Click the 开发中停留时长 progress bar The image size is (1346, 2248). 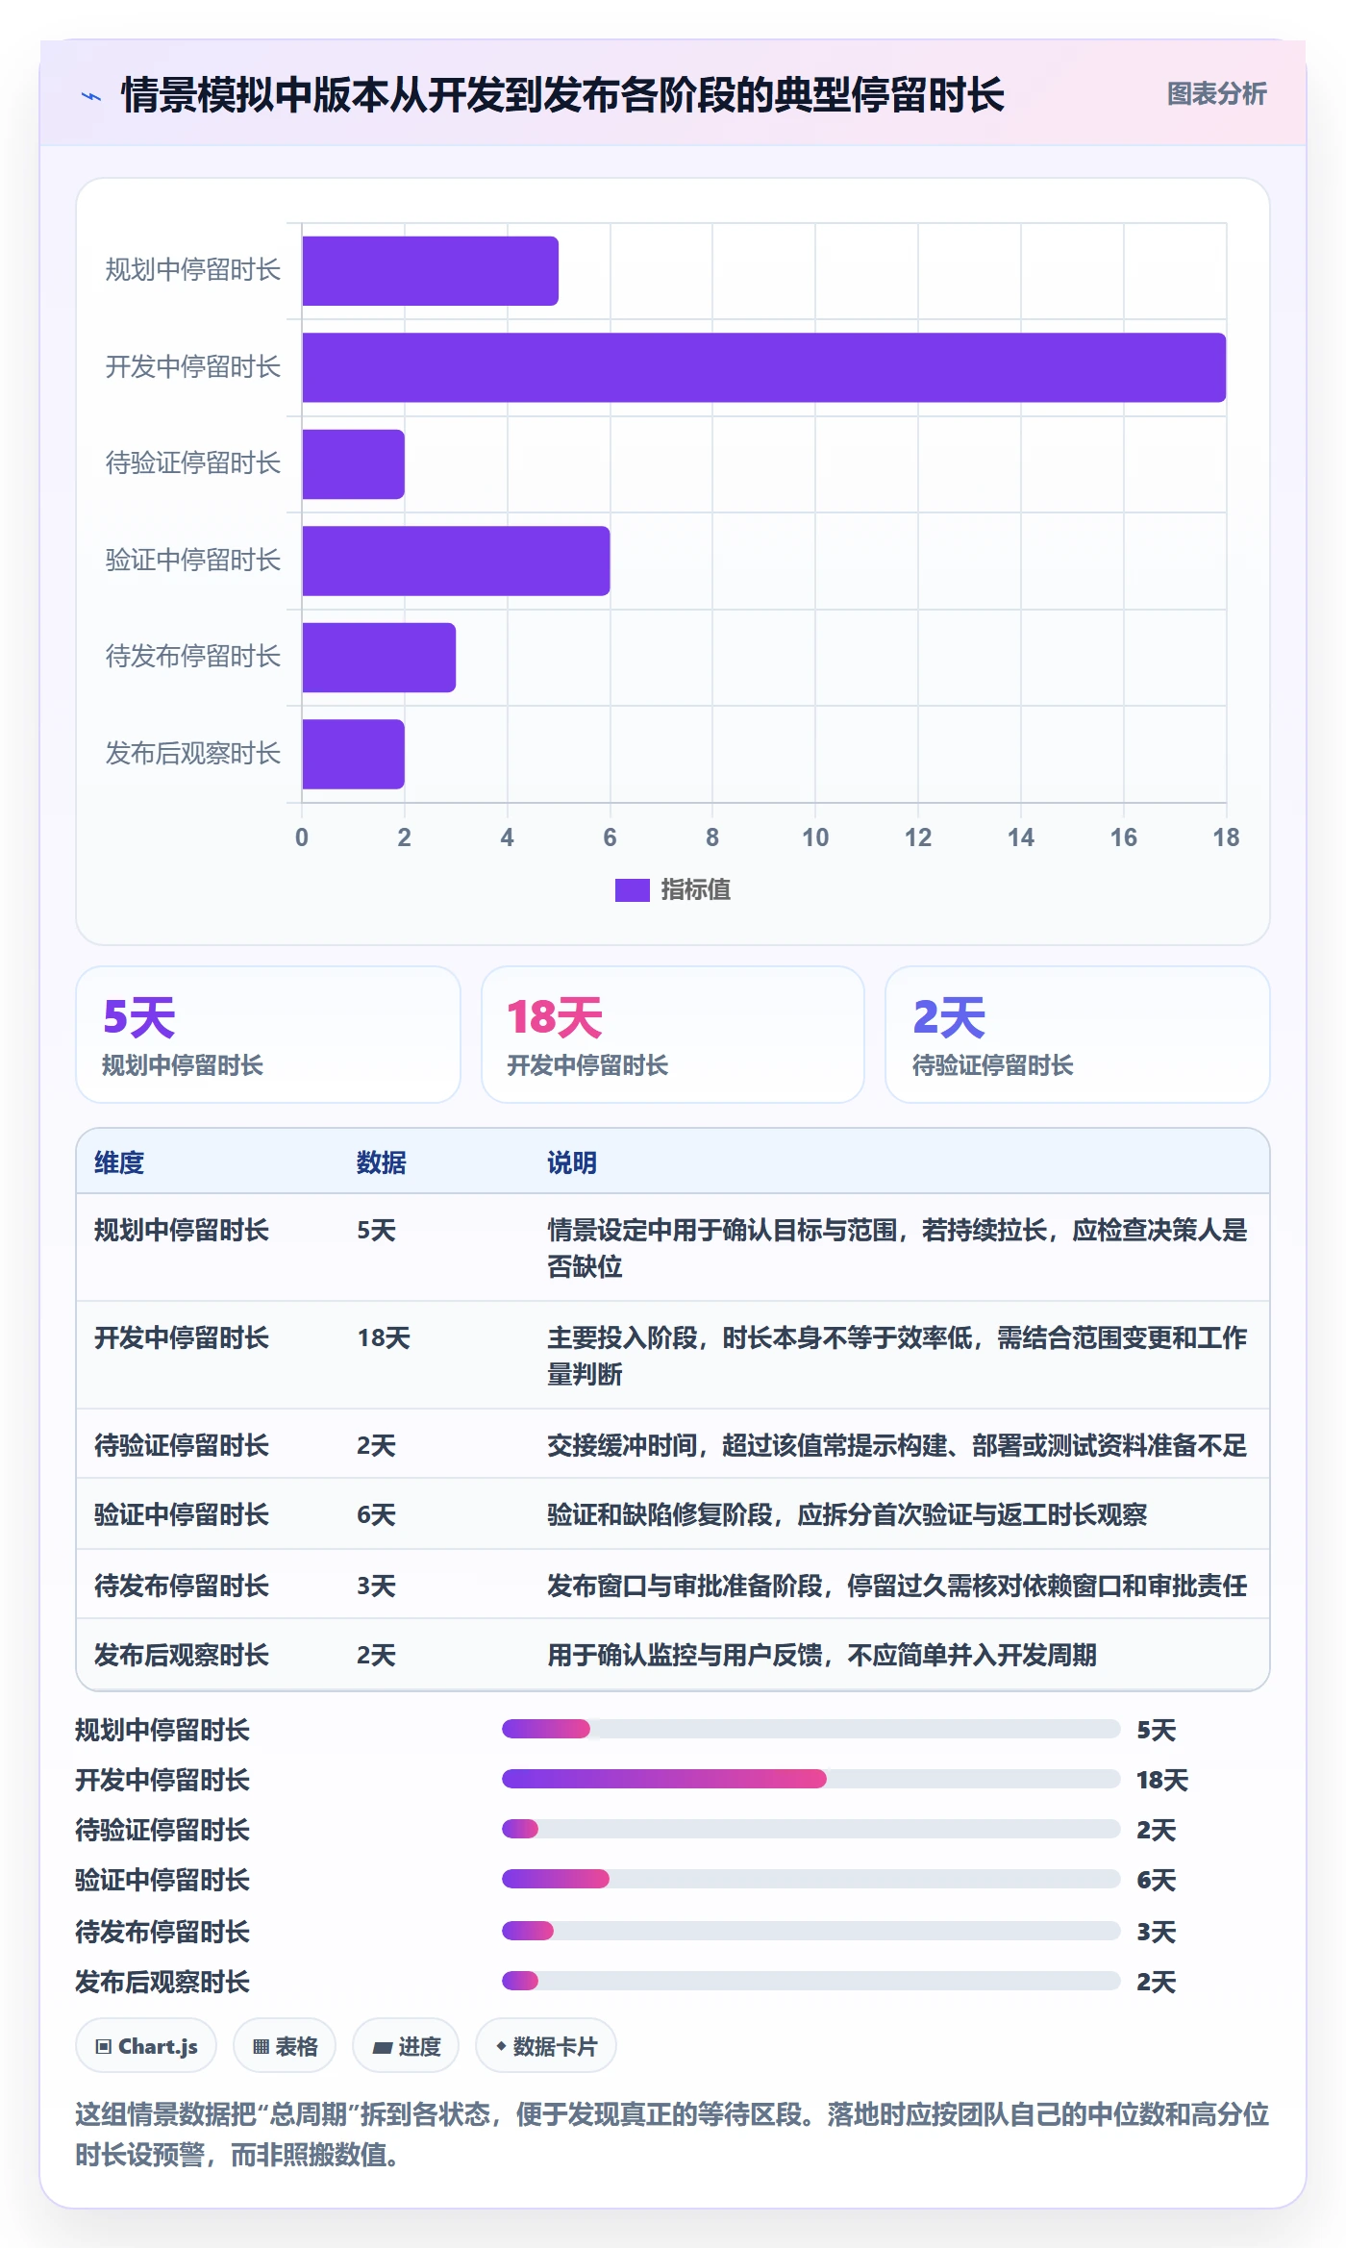[x=811, y=1779]
